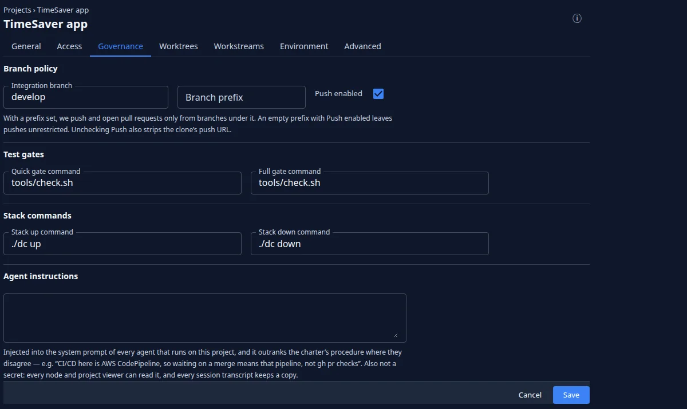The width and height of the screenshot is (687, 409).
Task: Focus the Integration branch field
Action: pyautogui.click(x=86, y=97)
